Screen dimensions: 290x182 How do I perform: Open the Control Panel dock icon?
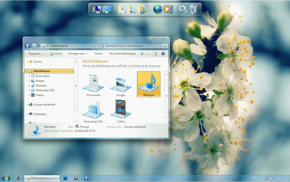tap(107, 9)
